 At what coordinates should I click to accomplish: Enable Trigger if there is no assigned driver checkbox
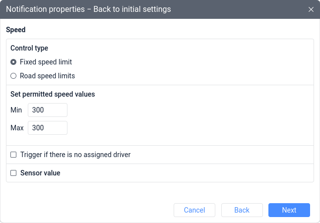tap(13, 155)
